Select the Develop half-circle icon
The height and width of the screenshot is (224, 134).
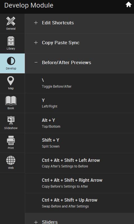(11, 61)
